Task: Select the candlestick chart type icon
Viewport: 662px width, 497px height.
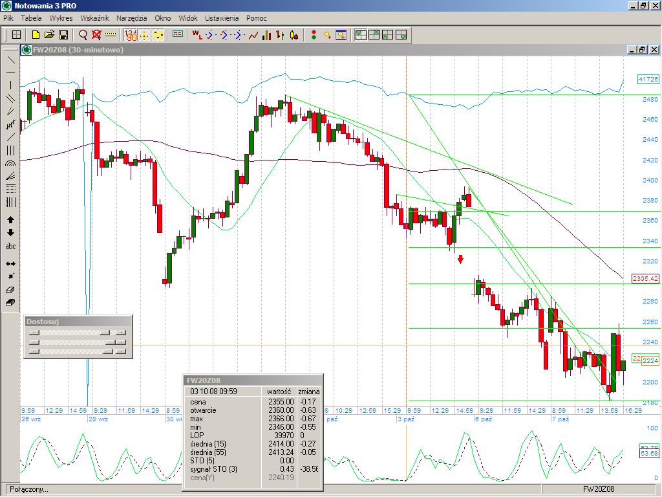Action: click(294, 35)
